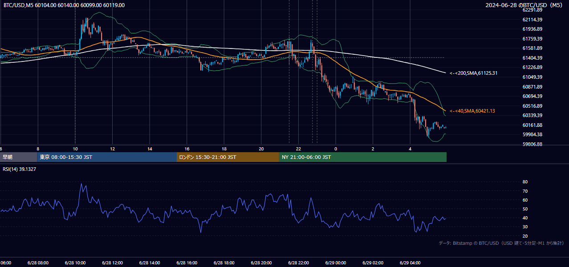Select the 早朝 session bar
This screenshot has height=267, width=569.
(x=18, y=157)
